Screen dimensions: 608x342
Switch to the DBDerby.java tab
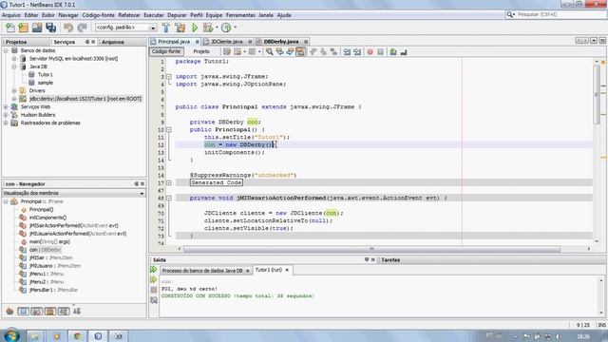[x=281, y=42]
